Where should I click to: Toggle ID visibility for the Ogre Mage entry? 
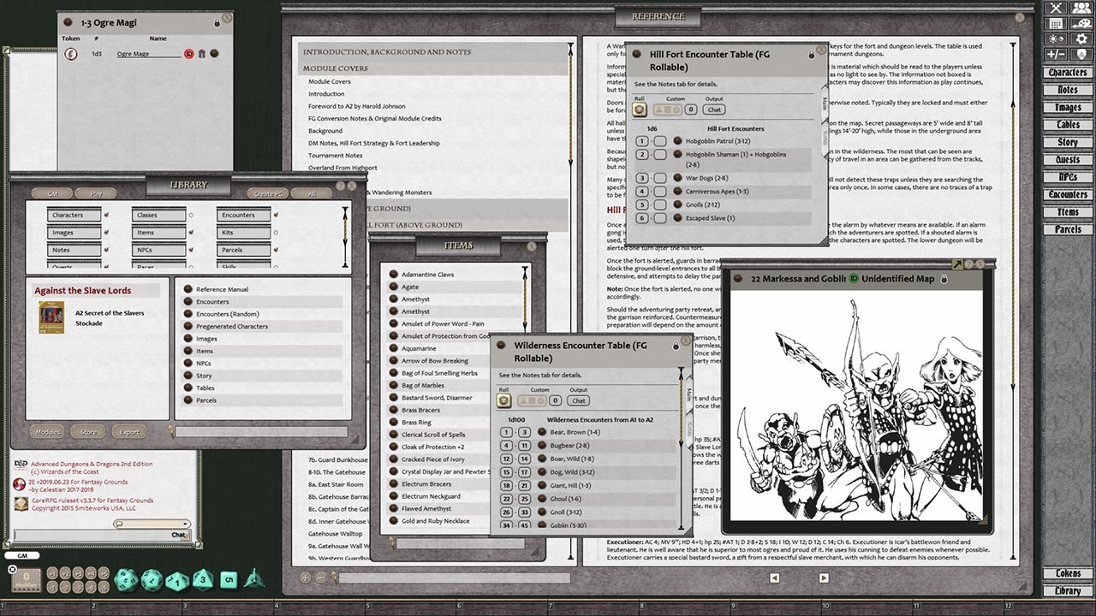[x=189, y=53]
